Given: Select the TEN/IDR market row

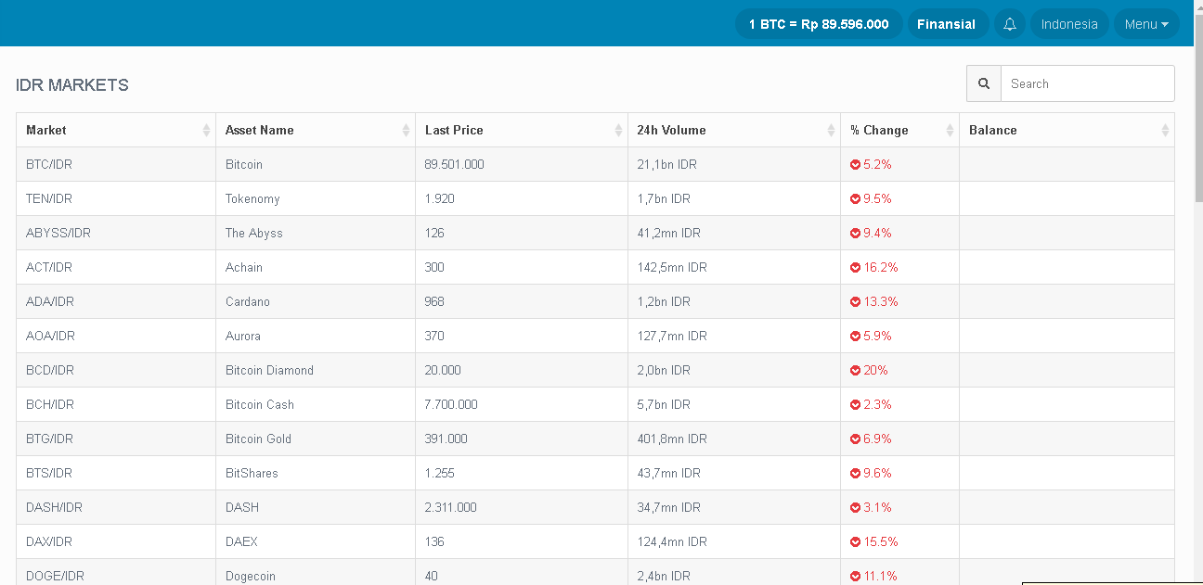Looking at the screenshot, I should tap(595, 198).
